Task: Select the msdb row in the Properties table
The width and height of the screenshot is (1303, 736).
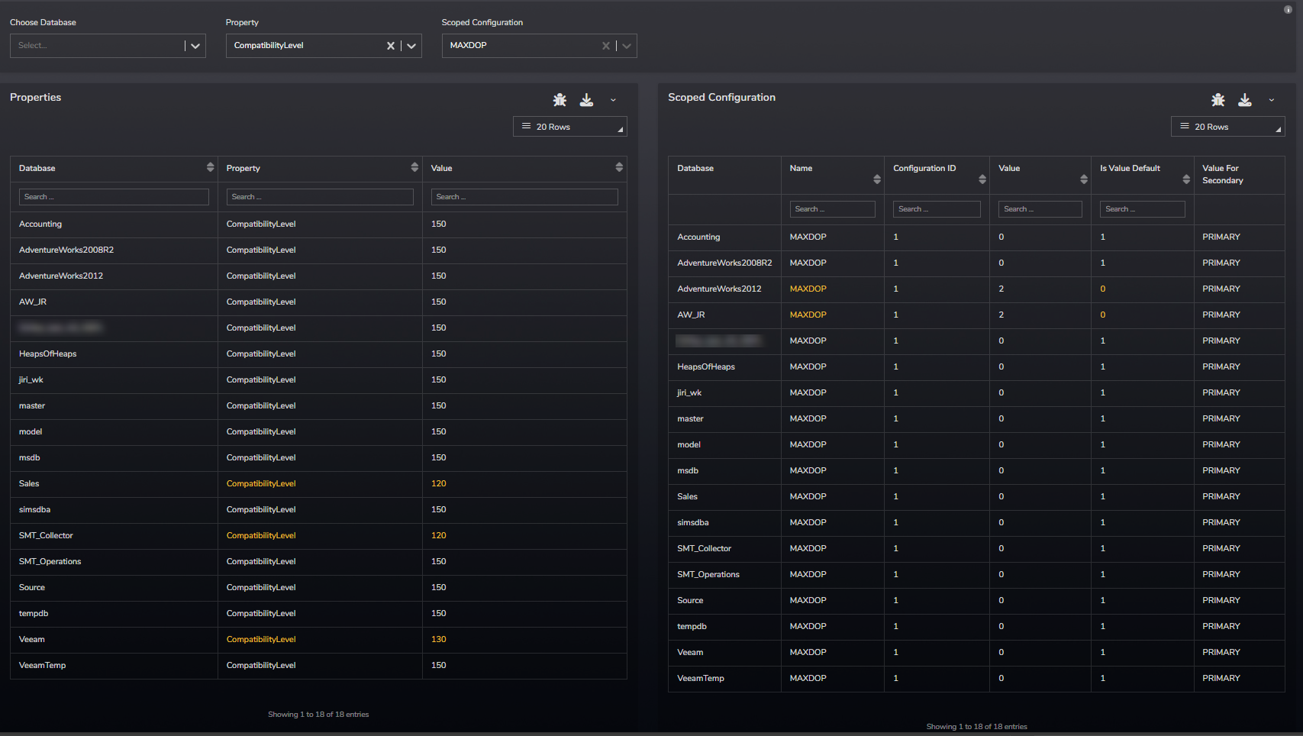Action: [x=318, y=458]
